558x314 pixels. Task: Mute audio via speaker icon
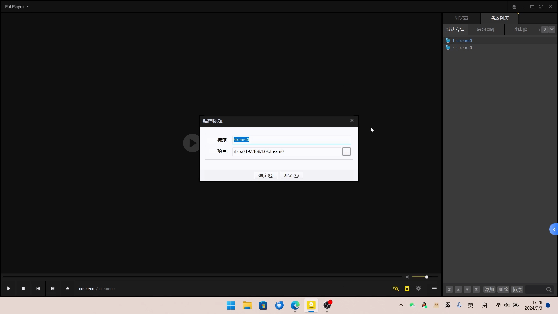pyautogui.click(x=408, y=277)
